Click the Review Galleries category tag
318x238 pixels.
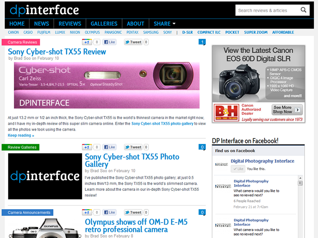click(21, 147)
